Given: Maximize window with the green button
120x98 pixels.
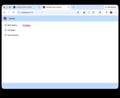Looking at the screenshot, I should (10, 7).
